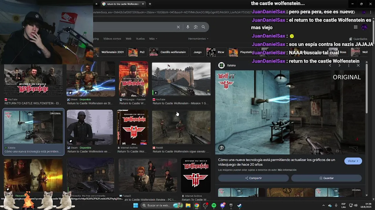The image size is (375, 210).
Task: Close the 'return to the castle Wolfenstein' tab
Action: tap(143, 4)
